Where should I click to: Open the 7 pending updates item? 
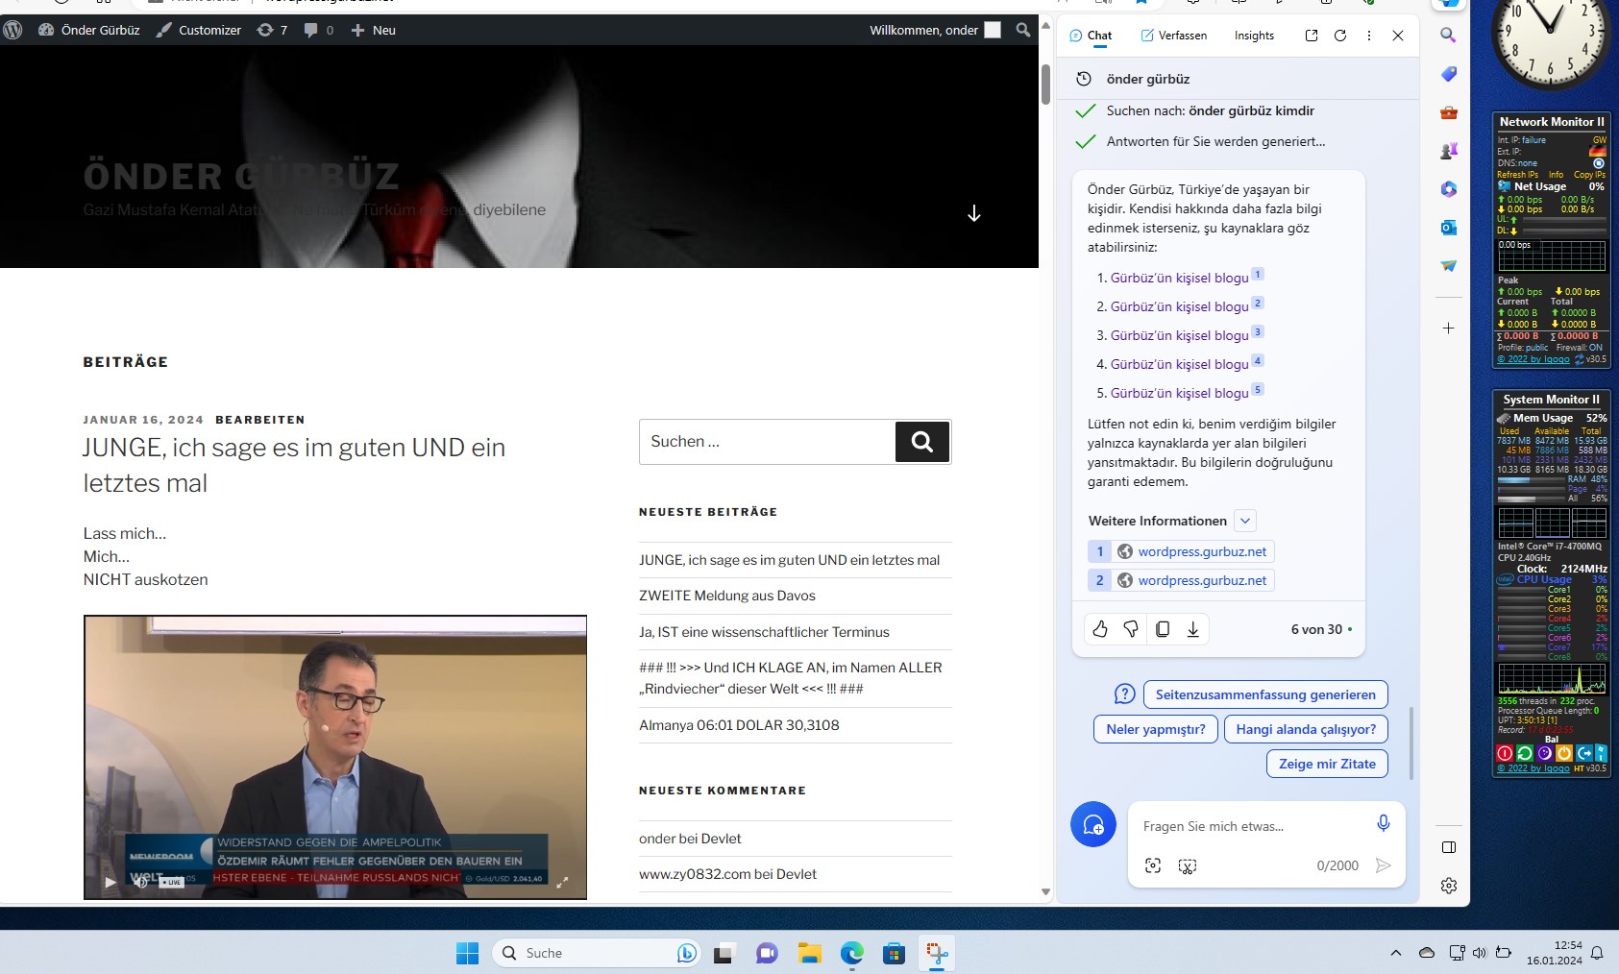coord(272,30)
